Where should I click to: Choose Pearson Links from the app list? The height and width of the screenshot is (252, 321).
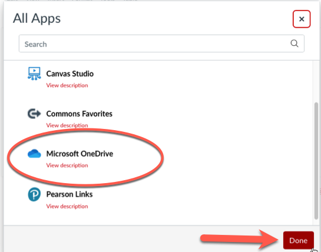(x=70, y=194)
